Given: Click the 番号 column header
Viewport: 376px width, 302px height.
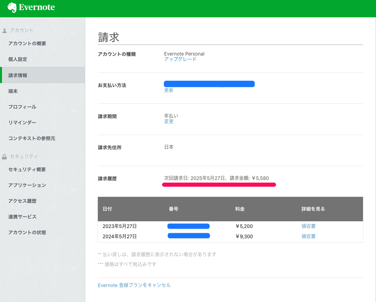Looking at the screenshot, I should 174,209.
